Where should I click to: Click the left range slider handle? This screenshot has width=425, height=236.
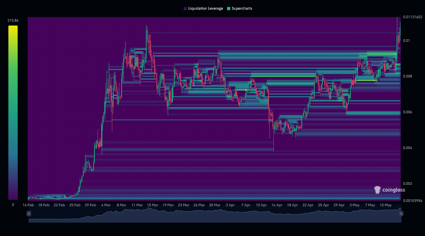coord(29,214)
